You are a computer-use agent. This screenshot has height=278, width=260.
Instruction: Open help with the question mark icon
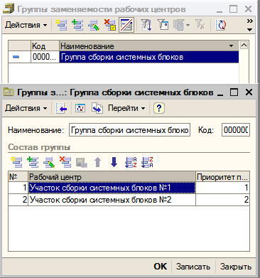click(x=159, y=108)
